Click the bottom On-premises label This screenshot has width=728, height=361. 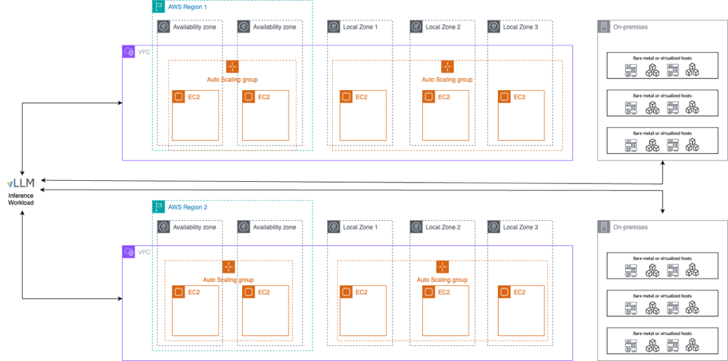[631, 226]
